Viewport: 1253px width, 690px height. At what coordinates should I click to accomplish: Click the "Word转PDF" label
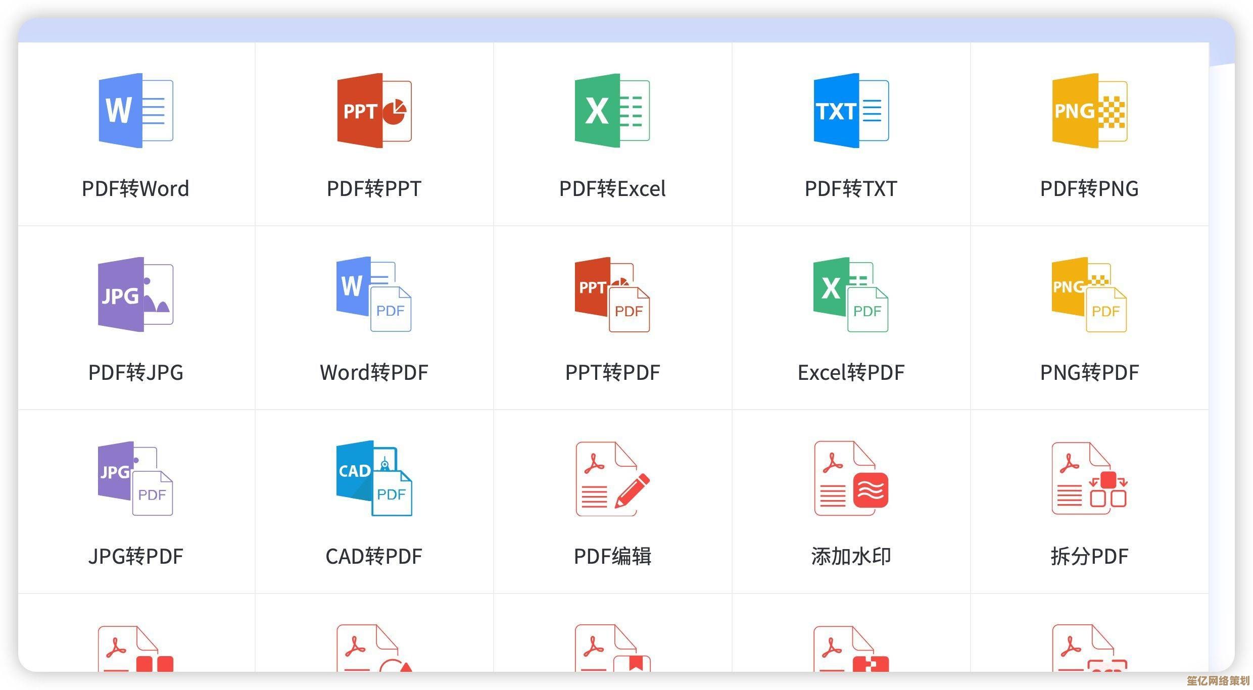coord(374,373)
